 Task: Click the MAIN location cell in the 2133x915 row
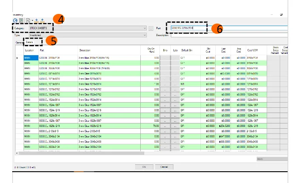coord(31,131)
